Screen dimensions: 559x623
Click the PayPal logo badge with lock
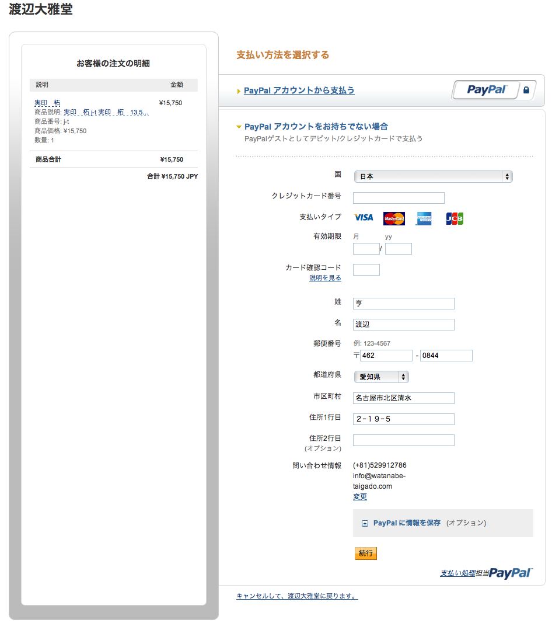tap(494, 90)
